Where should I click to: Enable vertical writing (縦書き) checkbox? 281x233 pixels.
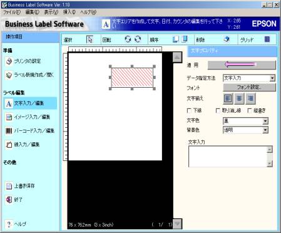coord(250,110)
